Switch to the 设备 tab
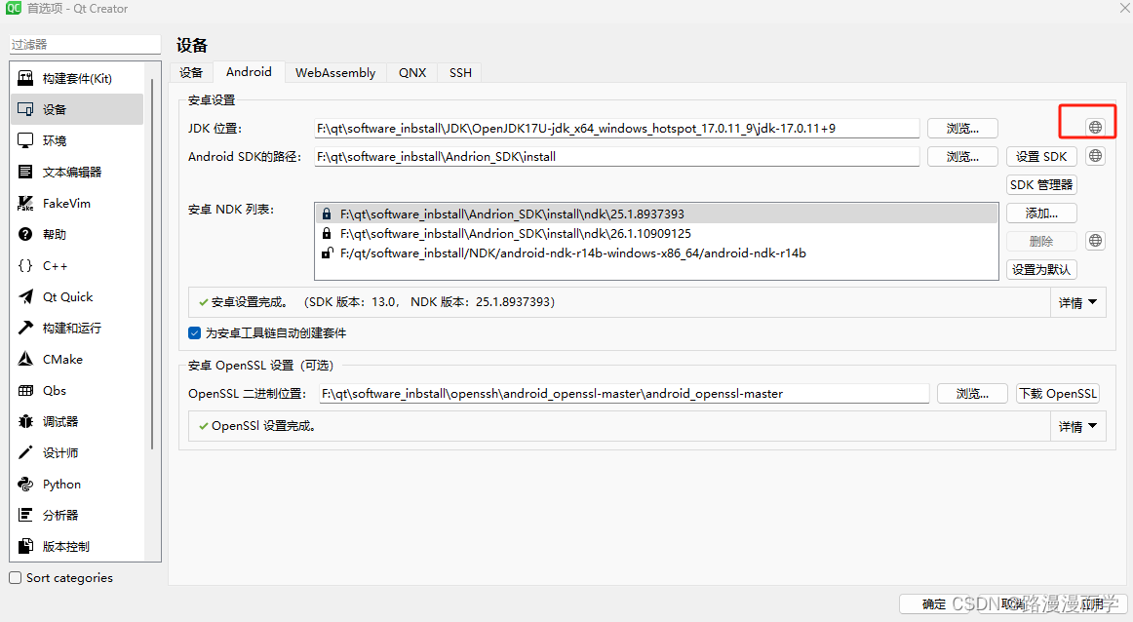 (x=191, y=72)
